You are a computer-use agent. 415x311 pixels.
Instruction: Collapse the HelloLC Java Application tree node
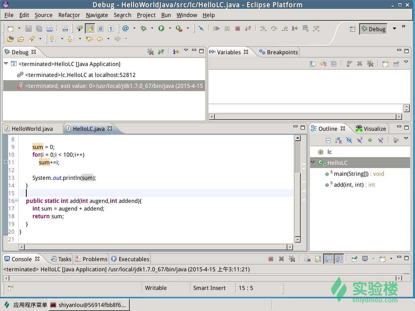click(x=6, y=64)
